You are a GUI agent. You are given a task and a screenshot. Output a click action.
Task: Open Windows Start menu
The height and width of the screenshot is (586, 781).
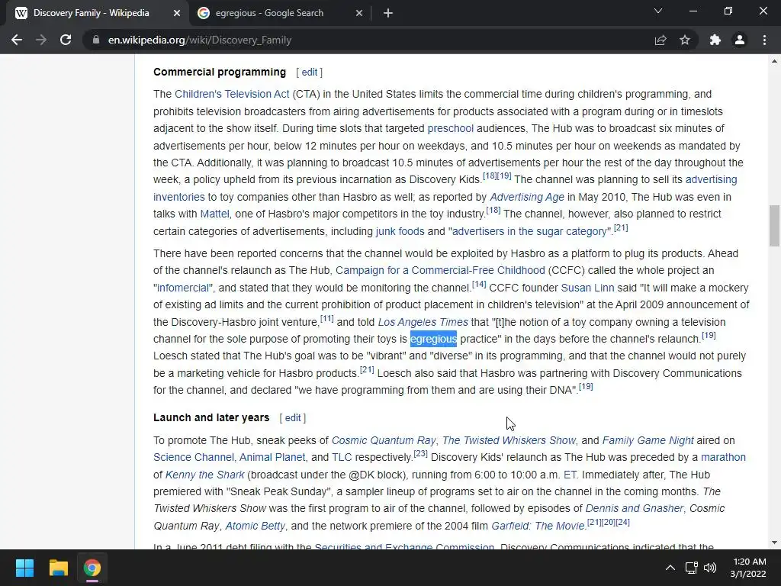click(24, 568)
